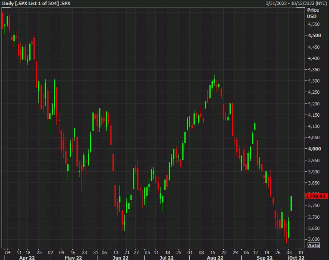Screen dimensions: 329x260
Task: Select the Oct 22 month label
Action: (x=297, y=257)
